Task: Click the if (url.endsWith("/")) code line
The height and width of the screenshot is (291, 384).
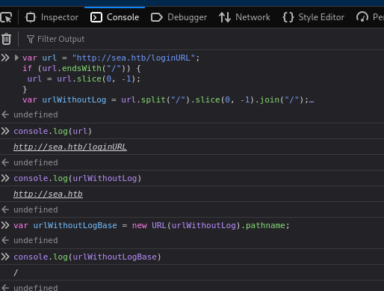Action: point(81,68)
